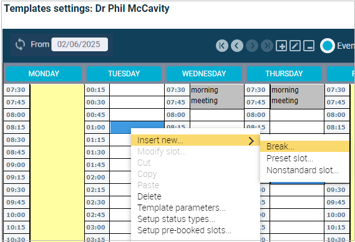Viewport: 355px width, 242px height.
Task: Select the WEDNESDAY column header
Action: (204, 74)
